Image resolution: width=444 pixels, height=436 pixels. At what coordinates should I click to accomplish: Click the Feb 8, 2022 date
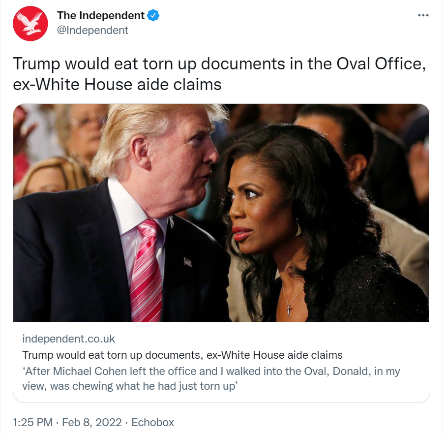(x=92, y=422)
